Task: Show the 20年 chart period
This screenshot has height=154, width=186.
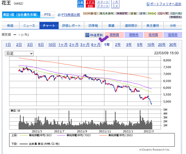Action: pyautogui.click(x=162, y=45)
